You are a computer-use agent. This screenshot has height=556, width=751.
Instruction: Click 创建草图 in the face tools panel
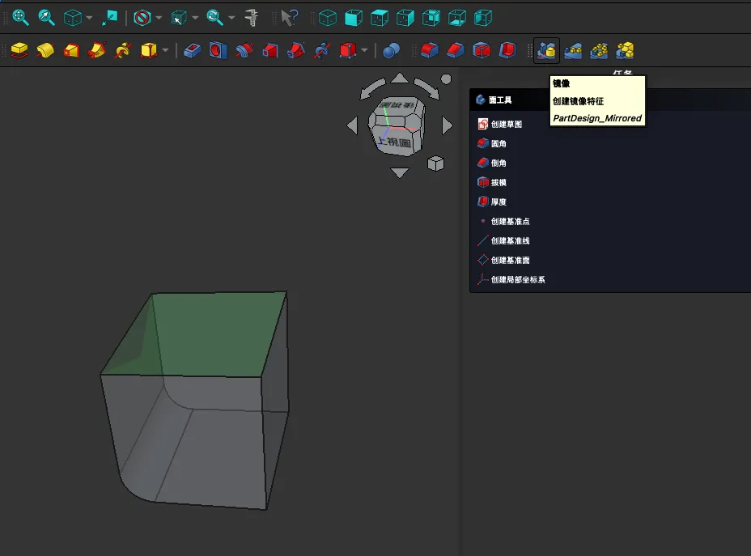pos(506,125)
